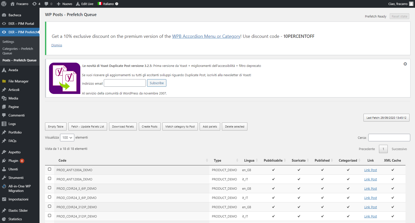The image size is (415, 223).
Task: Click the Yoast Duplicate Post logo
Action: (65, 78)
